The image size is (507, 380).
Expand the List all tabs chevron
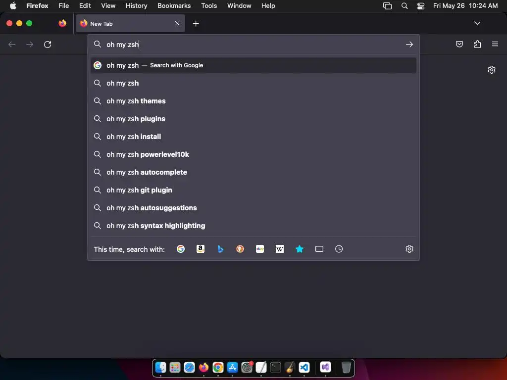tap(477, 23)
